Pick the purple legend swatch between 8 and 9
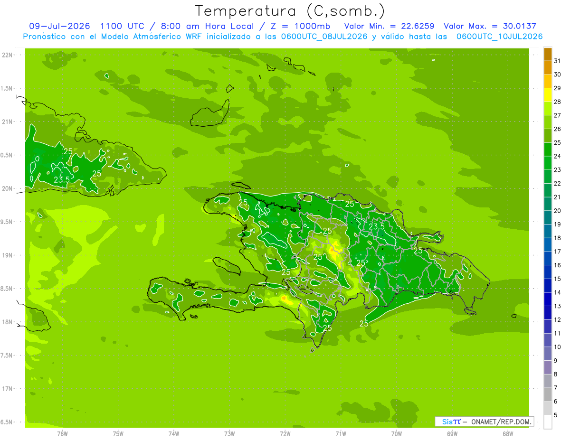 point(548,367)
